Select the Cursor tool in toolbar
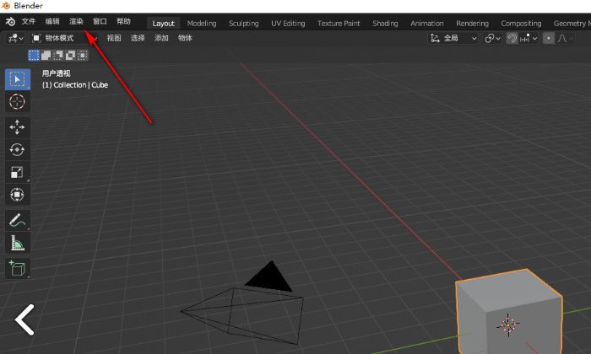This screenshot has height=354, width=591. click(x=17, y=101)
